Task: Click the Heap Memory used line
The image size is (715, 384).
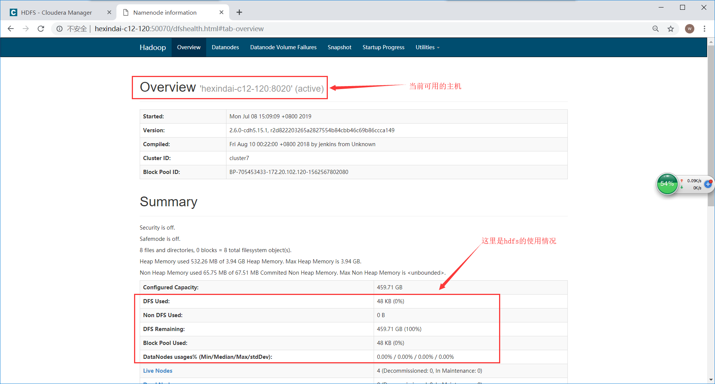Action: pos(250,262)
